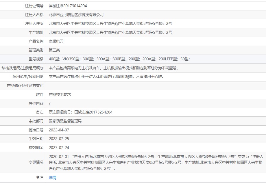Click the 产品储存条件及有效期 row label
This screenshot has height=186, width=266.
(x=25, y=85)
